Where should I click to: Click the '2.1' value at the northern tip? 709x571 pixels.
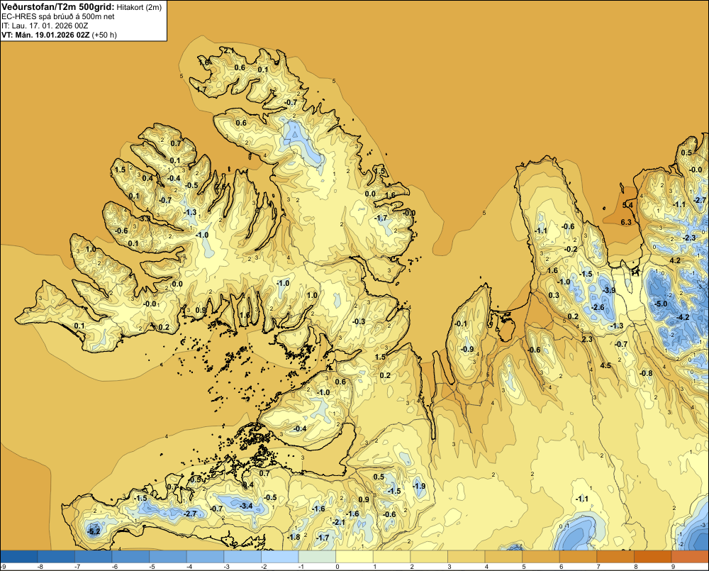point(228,50)
